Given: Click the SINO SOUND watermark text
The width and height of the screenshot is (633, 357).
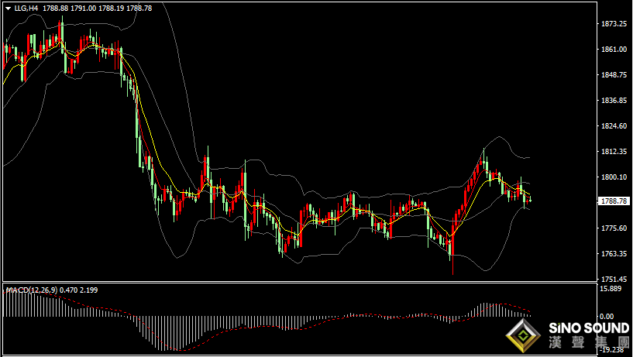Looking at the screenshot, I should pos(589,328).
